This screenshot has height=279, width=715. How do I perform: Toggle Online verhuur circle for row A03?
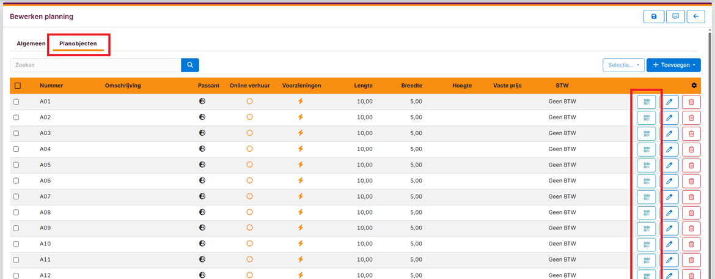coord(249,133)
